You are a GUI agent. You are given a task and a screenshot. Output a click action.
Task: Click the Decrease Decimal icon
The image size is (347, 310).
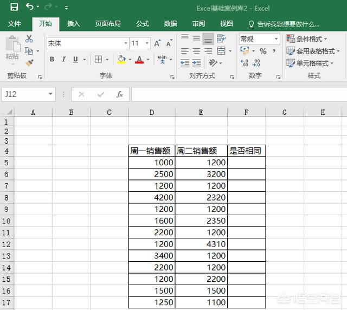click(x=256, y=63)
